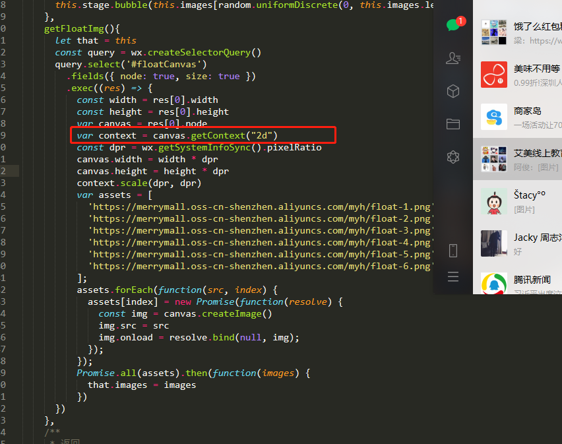
Task: Open the WeChat moments aperture icon
Action: (x=453, y=157)
